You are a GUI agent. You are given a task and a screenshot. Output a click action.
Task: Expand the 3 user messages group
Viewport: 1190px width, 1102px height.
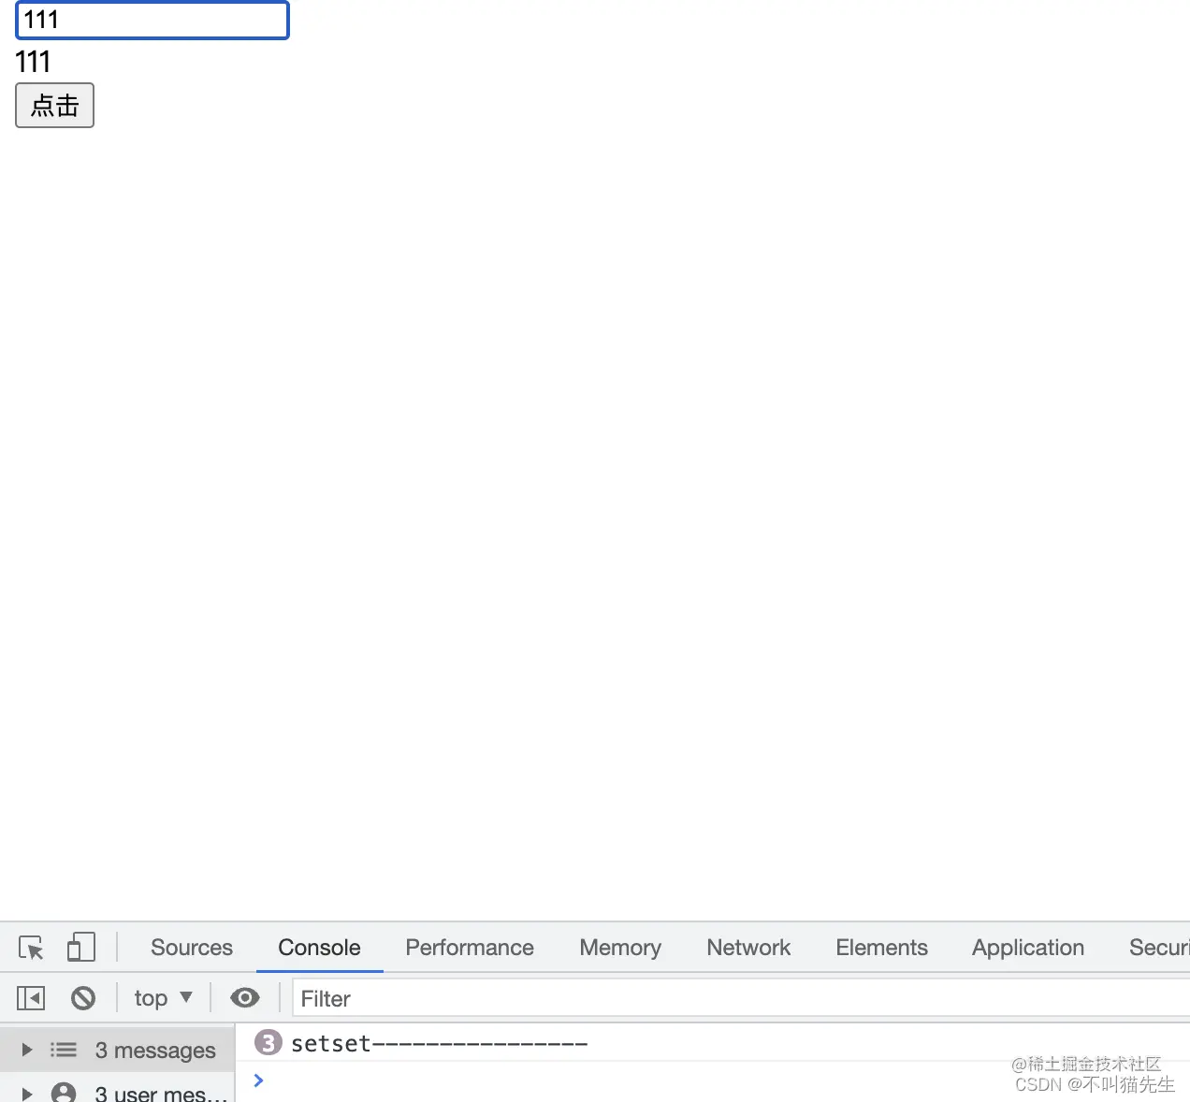(x=27, y=1093)
